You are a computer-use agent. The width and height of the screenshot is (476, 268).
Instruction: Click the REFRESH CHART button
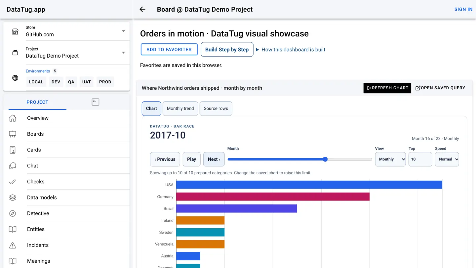coord(387,88)
